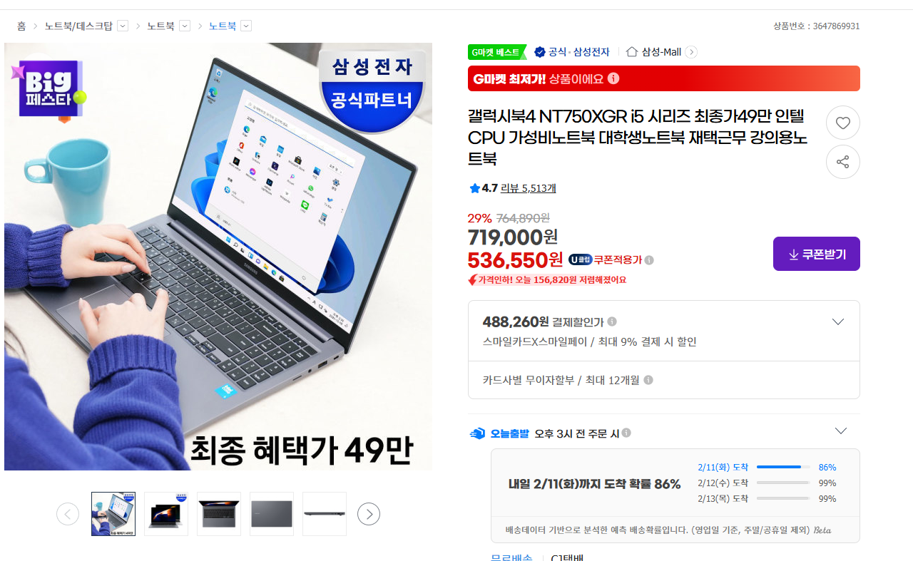Open the blue 노트북 breadcrumb dropdown
The image size is (913, 561).
[x=246, y=26]
